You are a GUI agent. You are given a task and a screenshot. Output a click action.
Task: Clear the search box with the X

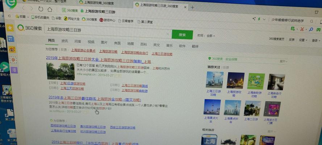pyautogui.click(x=168, y=34)
